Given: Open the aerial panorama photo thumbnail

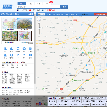Looking at the screenshot, I should [x=25, y=23].
